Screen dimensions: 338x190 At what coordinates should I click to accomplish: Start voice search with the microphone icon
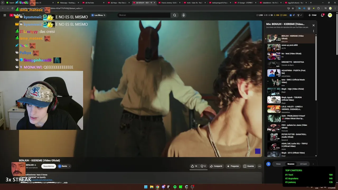coord(184,15)
